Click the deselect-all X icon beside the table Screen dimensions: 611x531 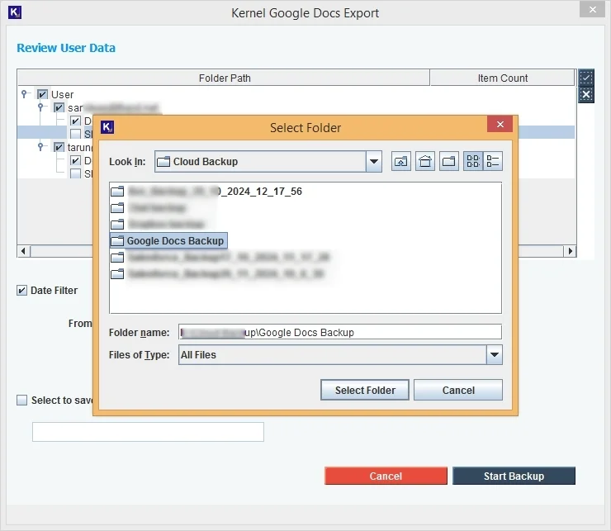point(585,94)
